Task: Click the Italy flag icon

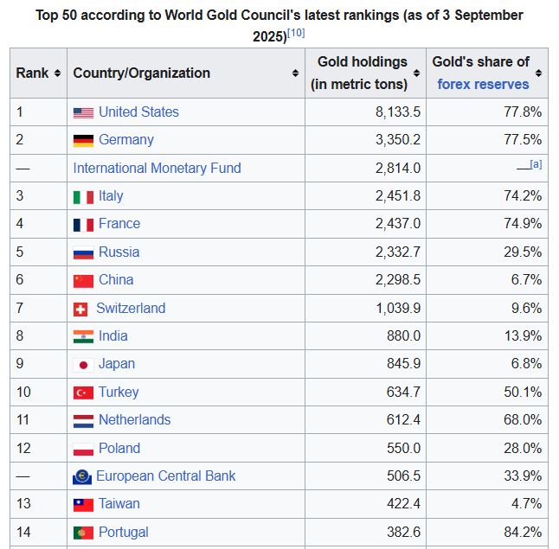Action: pyautogui.click(x=83, y=196)
